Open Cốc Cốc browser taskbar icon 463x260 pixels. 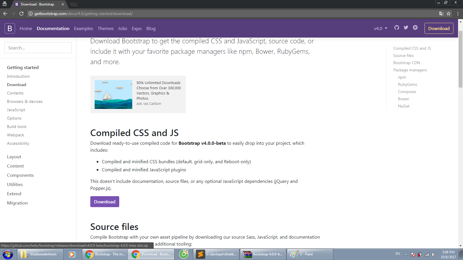(x=184, y=254)
